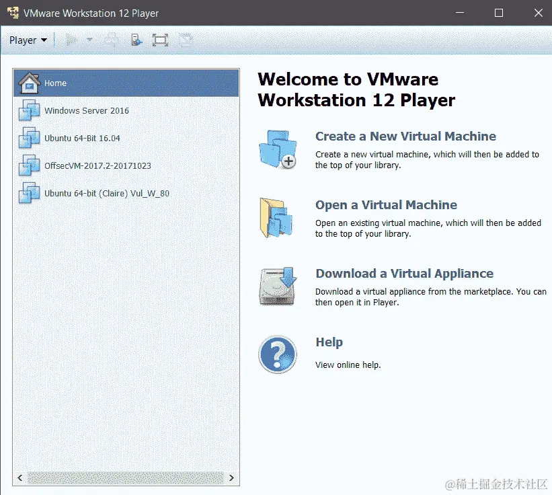
Task: Expand the power options arrow beside play
Action: (x=89, y=40)
